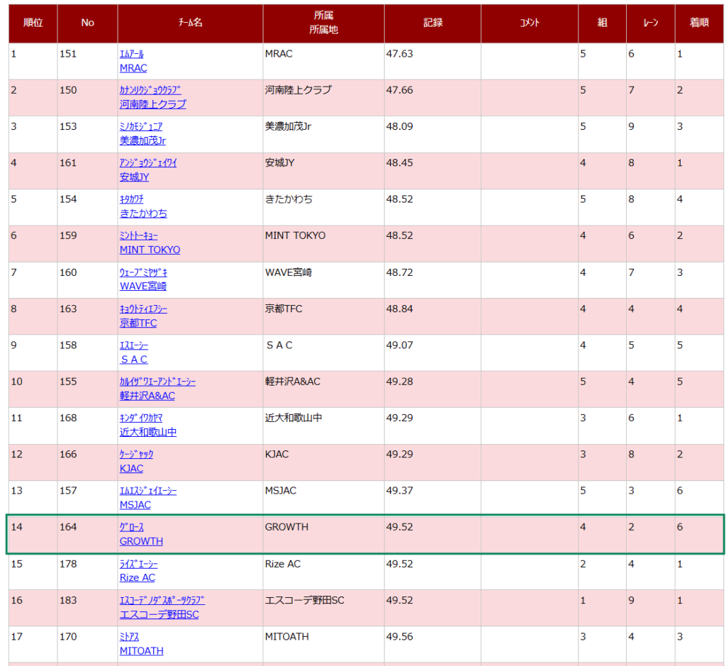726x666 pixels.
Task: Open the エスコーデ野田SC team link
Action: coord(160,615)
